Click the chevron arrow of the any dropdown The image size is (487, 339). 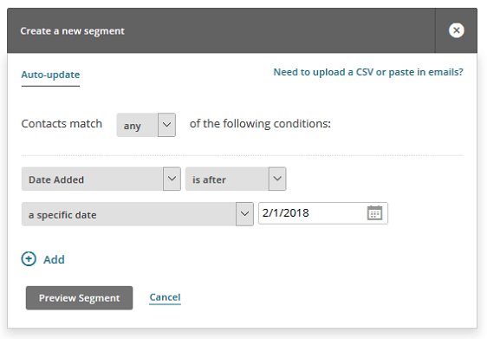pyautogui.click(x=166, y=125)
